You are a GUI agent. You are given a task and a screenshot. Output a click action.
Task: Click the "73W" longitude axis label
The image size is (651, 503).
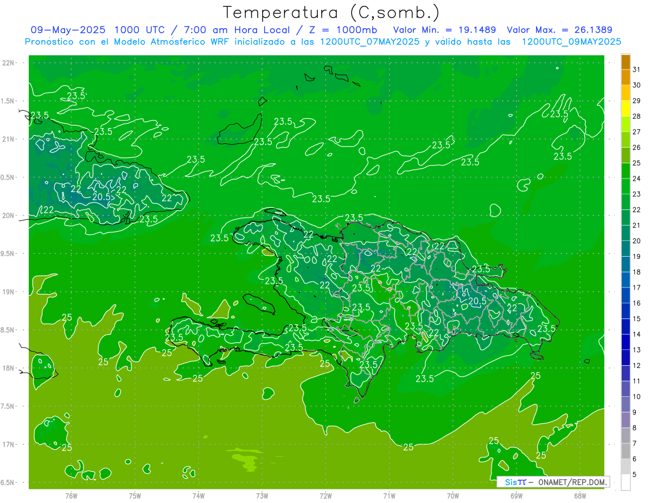pos(262,495)
